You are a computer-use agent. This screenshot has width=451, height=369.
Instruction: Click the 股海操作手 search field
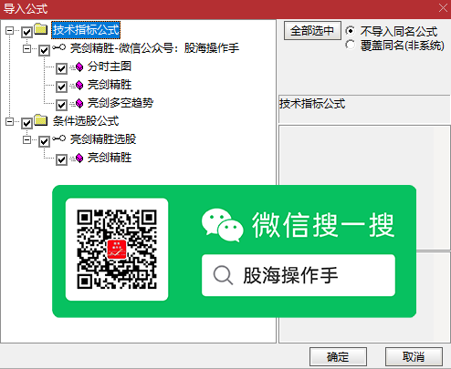tap(299, 275)
